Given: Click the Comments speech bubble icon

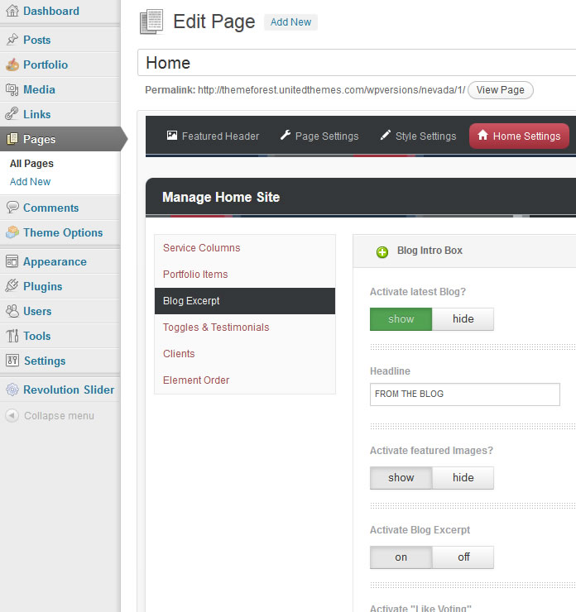Looking at the screenshot, I should (12, 208).
